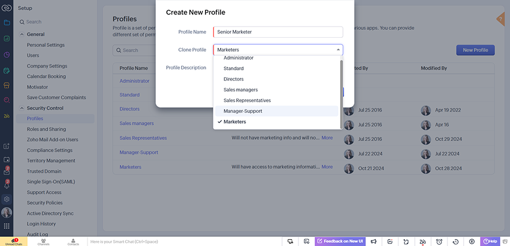Open the Manager-Support profile link in table

tap(139, 152)
